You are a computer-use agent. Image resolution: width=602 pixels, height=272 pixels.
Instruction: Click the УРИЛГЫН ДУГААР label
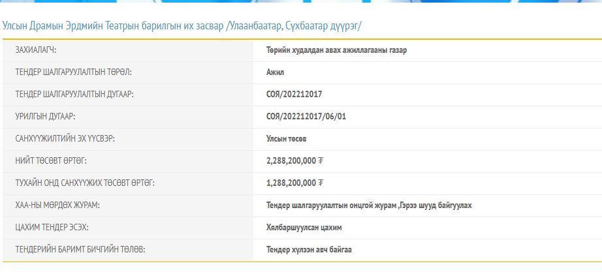coord(45,117)
